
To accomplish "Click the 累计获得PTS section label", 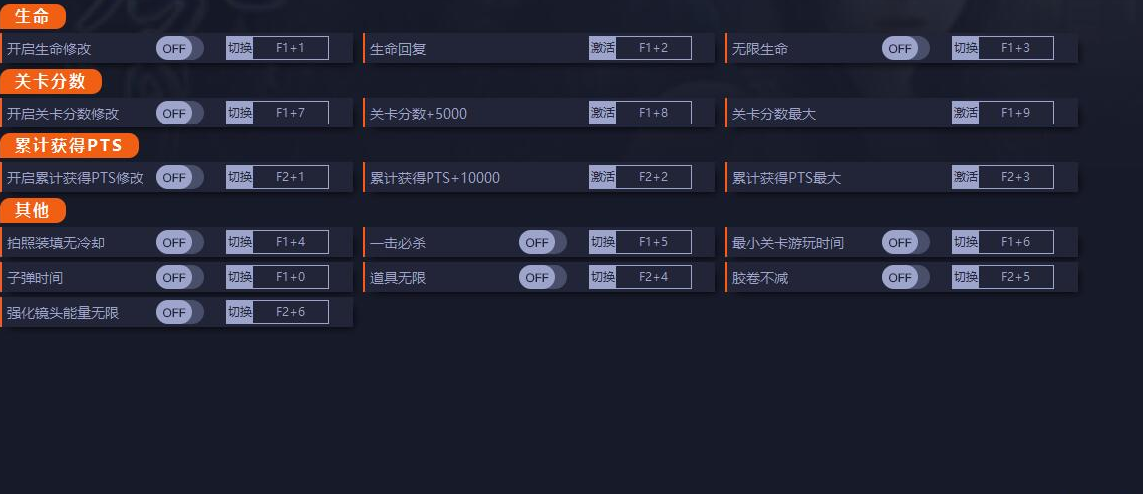I will (69, 146).
